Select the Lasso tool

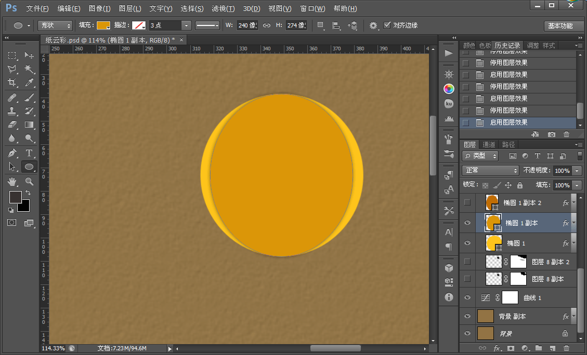pyautogui.click(x=12, y=69)
